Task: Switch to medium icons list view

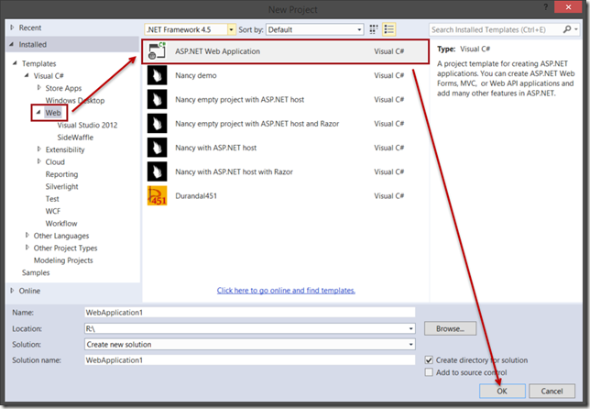Action: click(x=388, y=29)
